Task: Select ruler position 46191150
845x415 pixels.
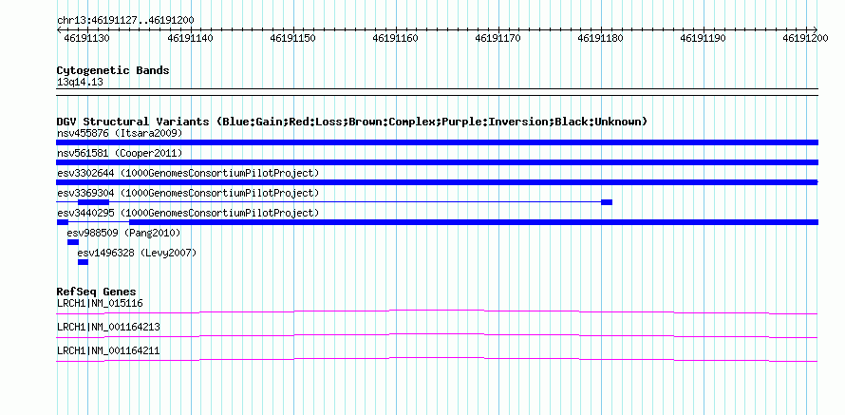Action: (292, 38)
